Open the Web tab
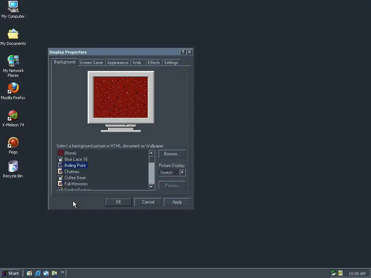The image size is (371, 278). tap(137, 63)
